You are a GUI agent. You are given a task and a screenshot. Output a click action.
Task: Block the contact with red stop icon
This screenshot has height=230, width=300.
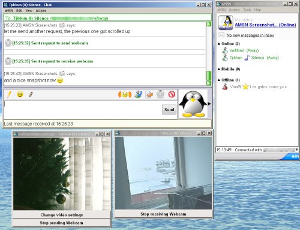tap(172, 94)
